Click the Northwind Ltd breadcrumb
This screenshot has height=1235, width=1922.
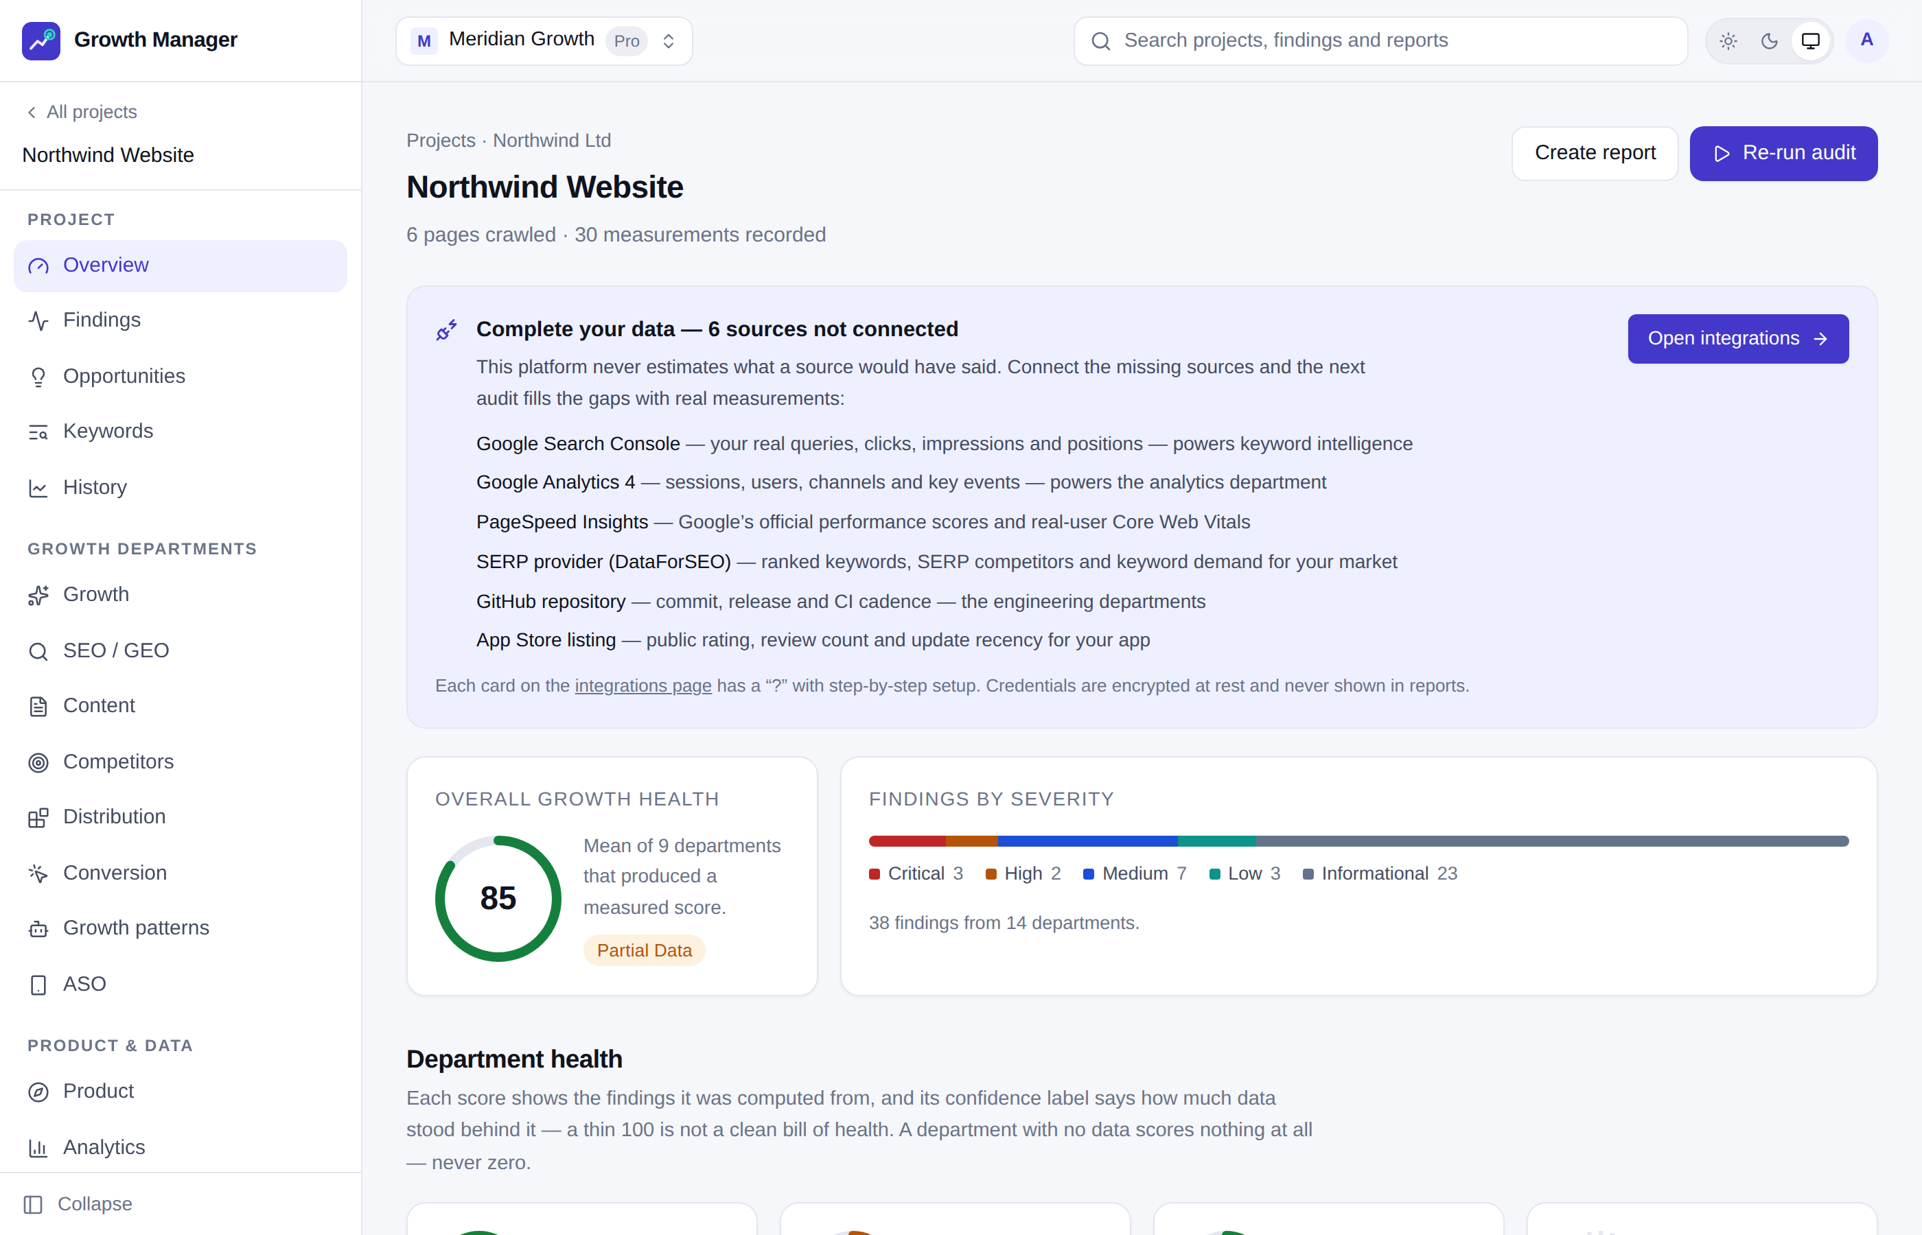click(x=552, y=141)
